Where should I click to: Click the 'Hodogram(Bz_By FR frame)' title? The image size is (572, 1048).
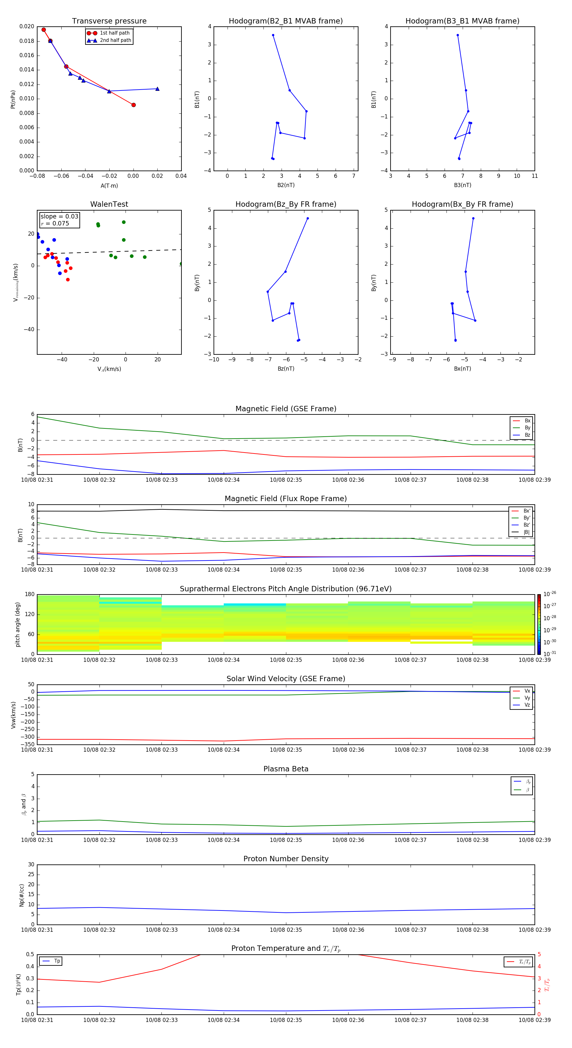tap(286, 204)
